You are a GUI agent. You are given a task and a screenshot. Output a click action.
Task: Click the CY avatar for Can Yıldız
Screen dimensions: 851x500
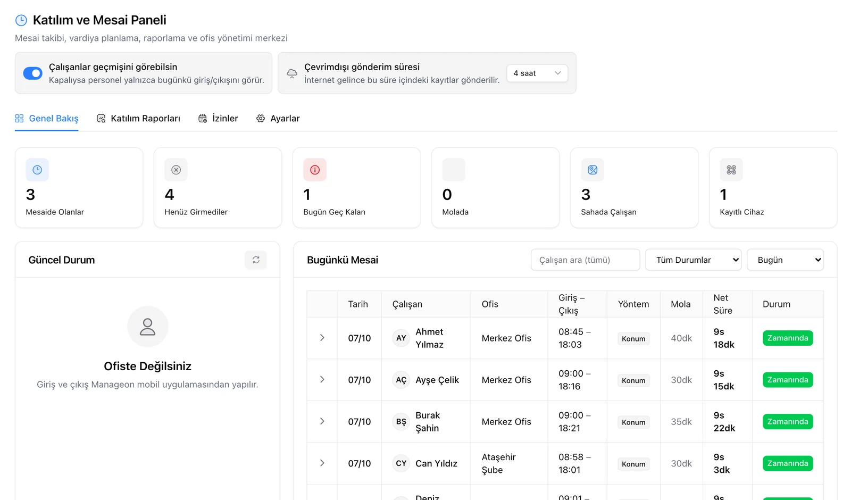point(401,463)
